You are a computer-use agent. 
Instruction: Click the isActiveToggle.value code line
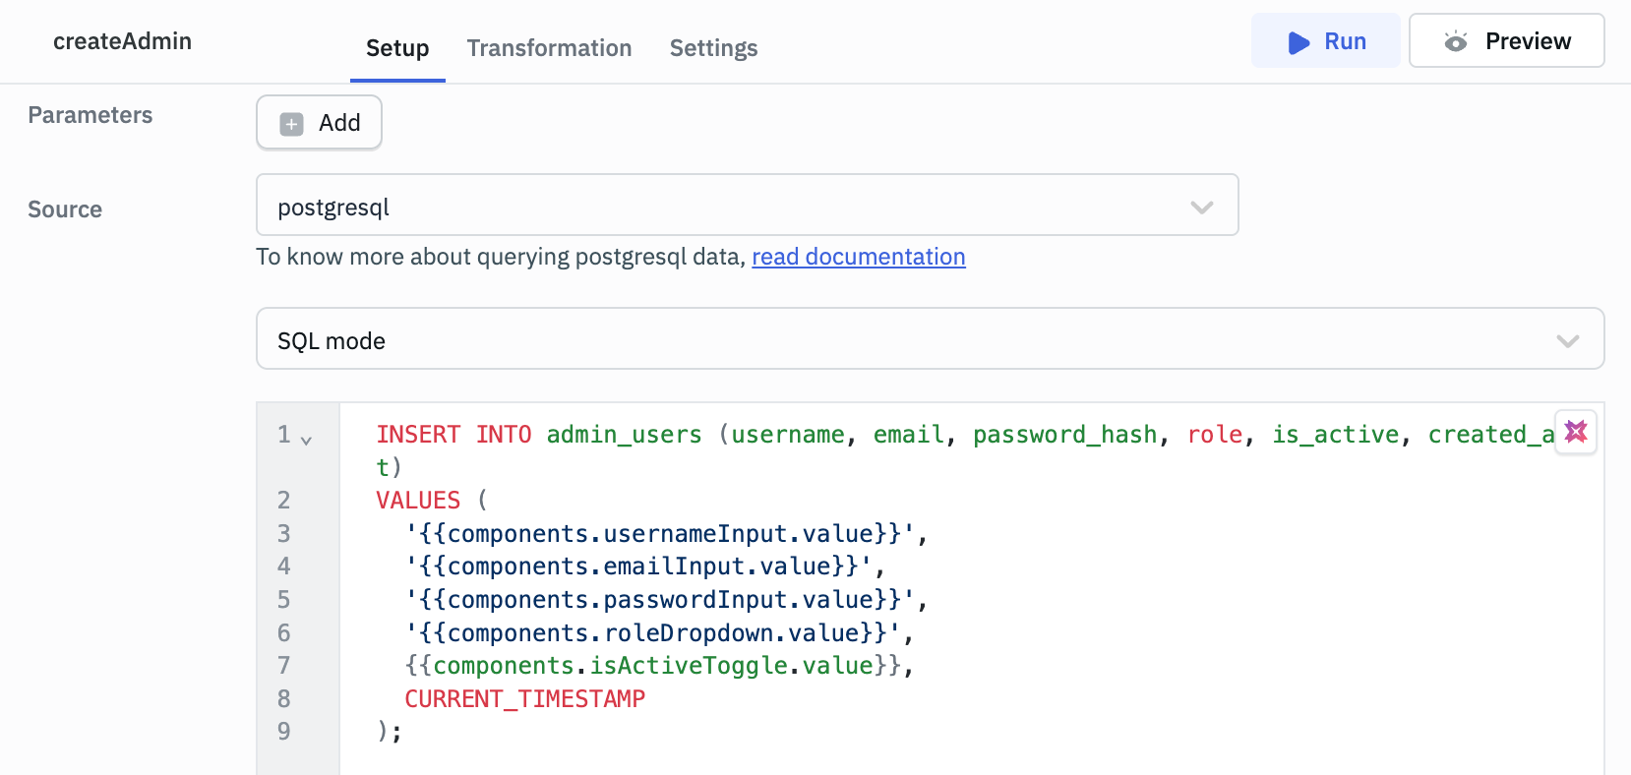click(658, 666)
